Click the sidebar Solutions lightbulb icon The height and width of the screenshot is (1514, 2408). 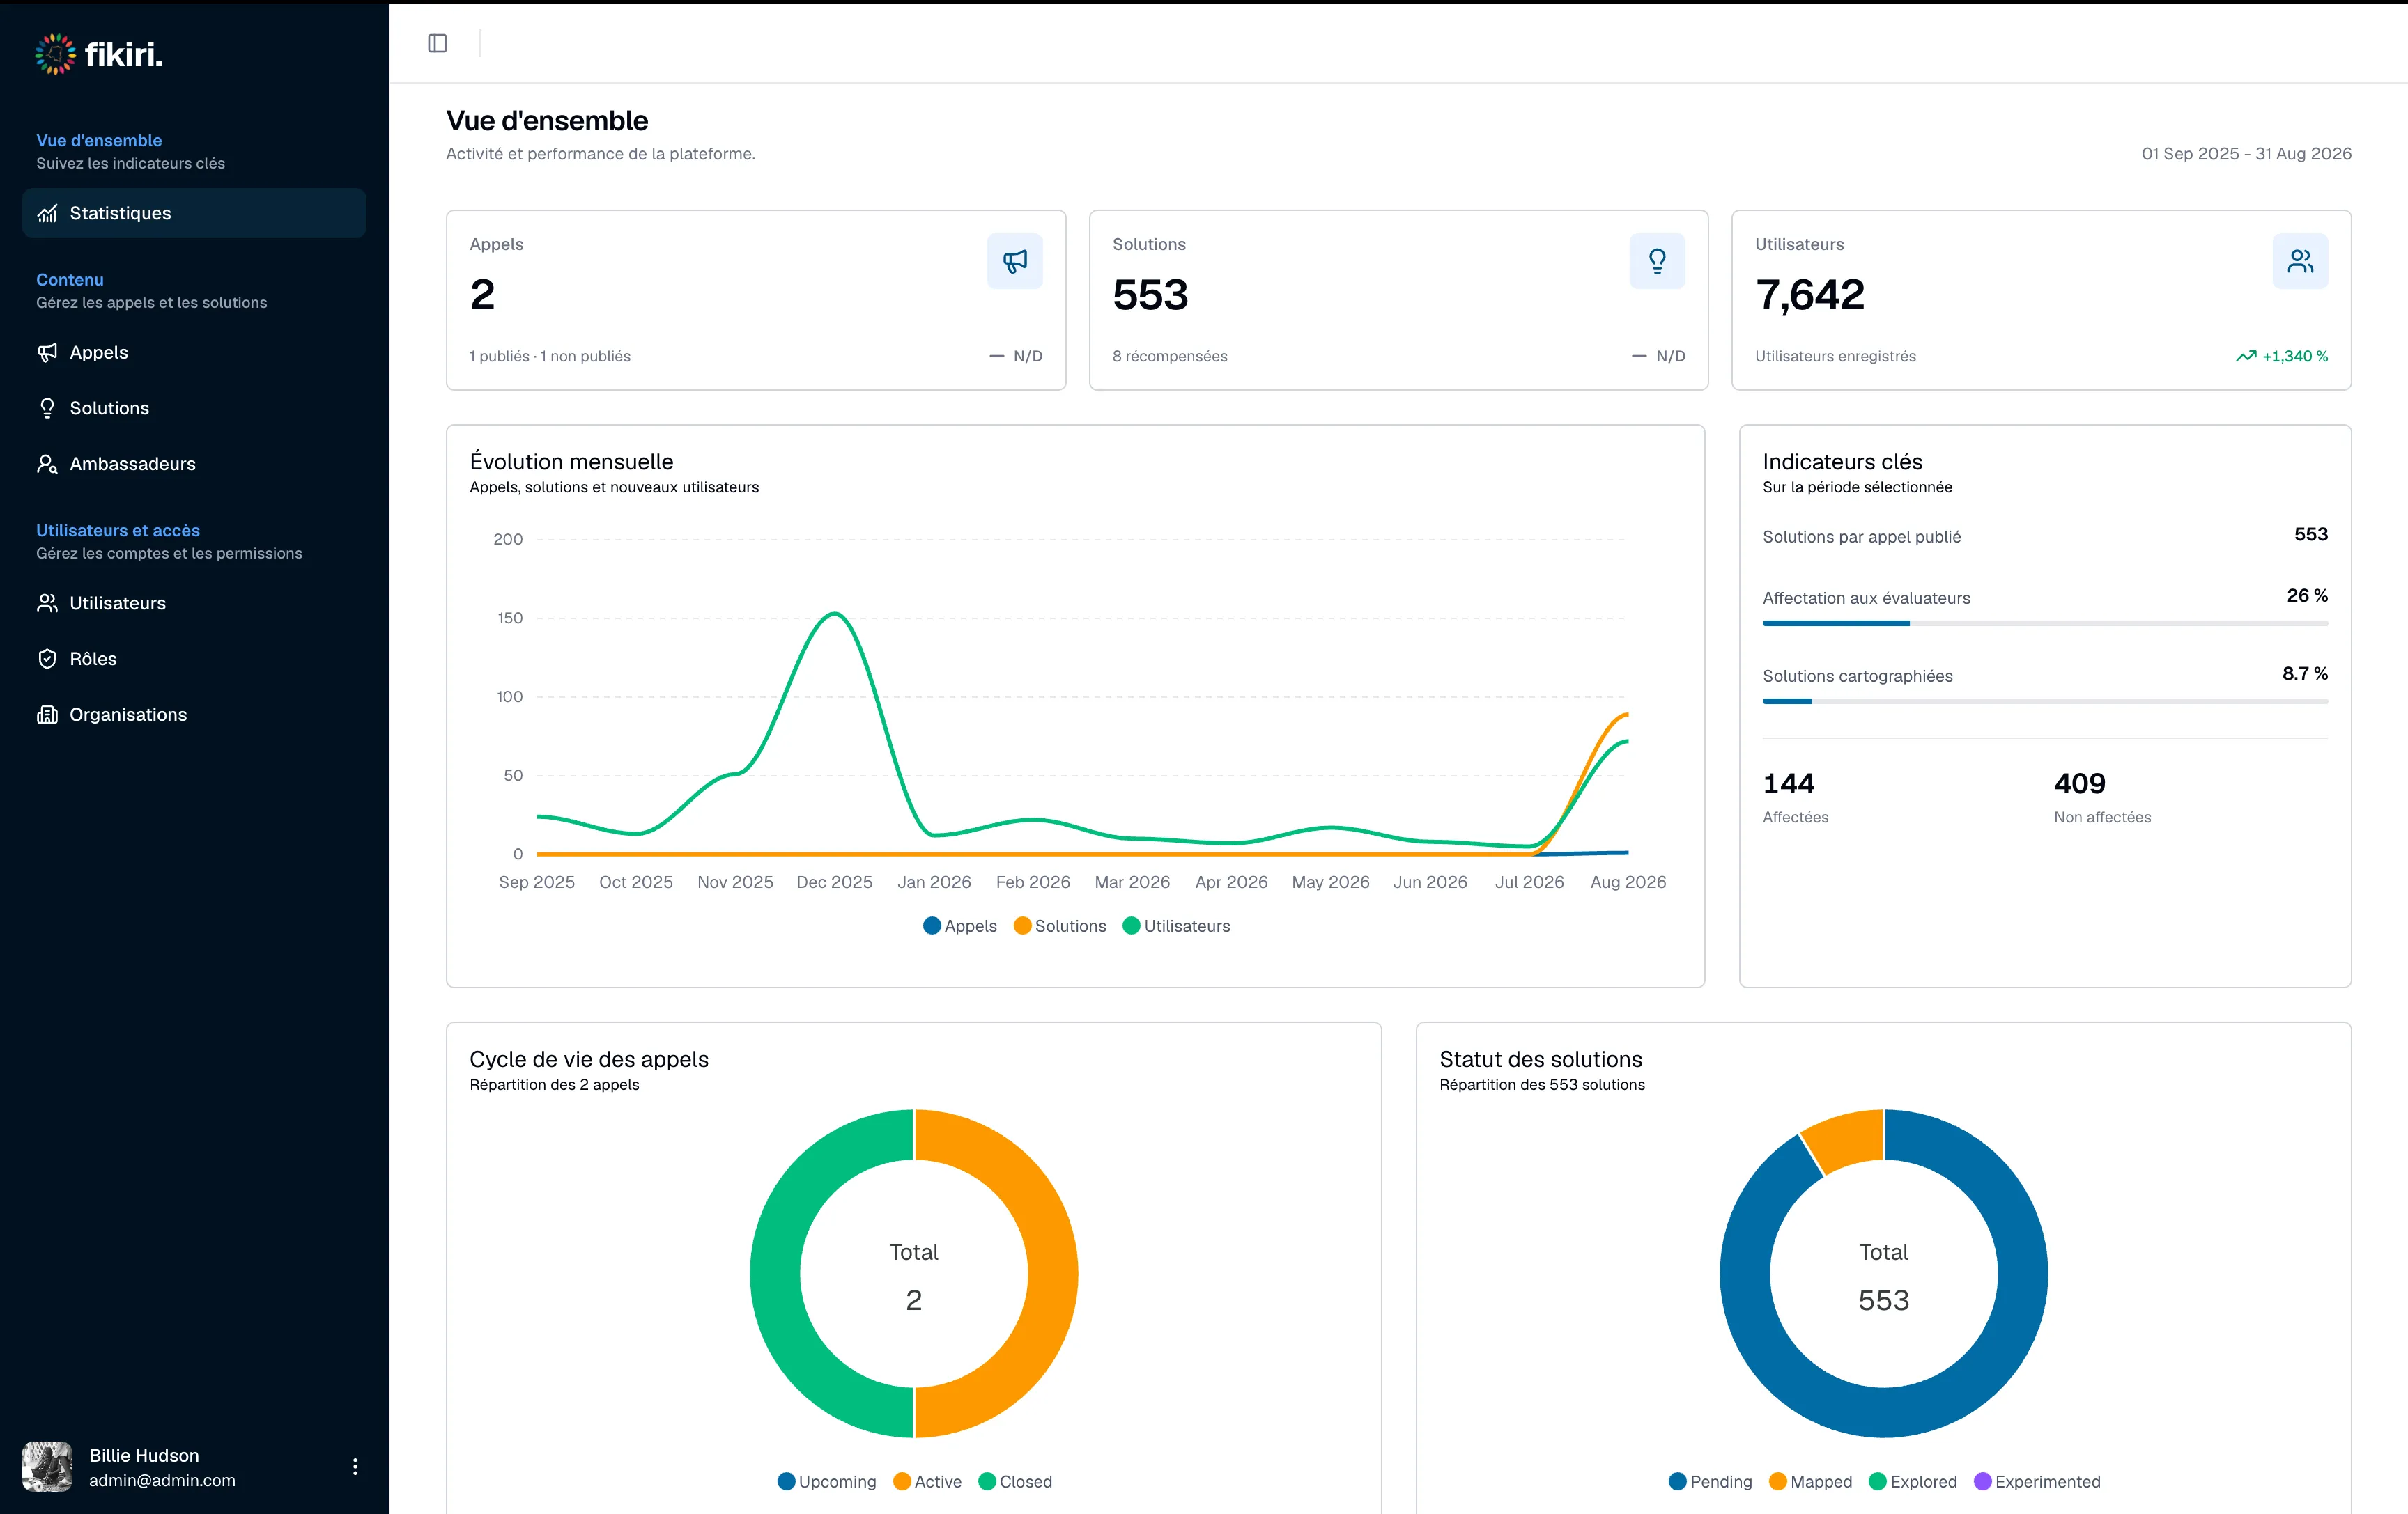[x=47, y=407]
